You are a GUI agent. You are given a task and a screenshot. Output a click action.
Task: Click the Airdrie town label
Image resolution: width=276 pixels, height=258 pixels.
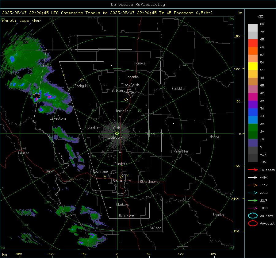(x=121, y=164)
